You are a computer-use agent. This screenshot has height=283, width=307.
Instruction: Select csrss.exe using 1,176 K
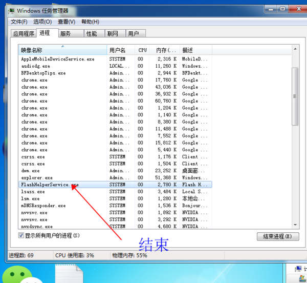(115, 157)
